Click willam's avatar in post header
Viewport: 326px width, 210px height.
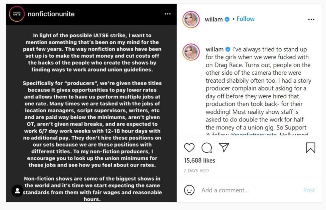[191, 19]
